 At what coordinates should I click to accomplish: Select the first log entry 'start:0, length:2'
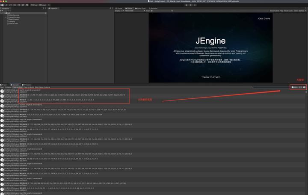(152, 91)
